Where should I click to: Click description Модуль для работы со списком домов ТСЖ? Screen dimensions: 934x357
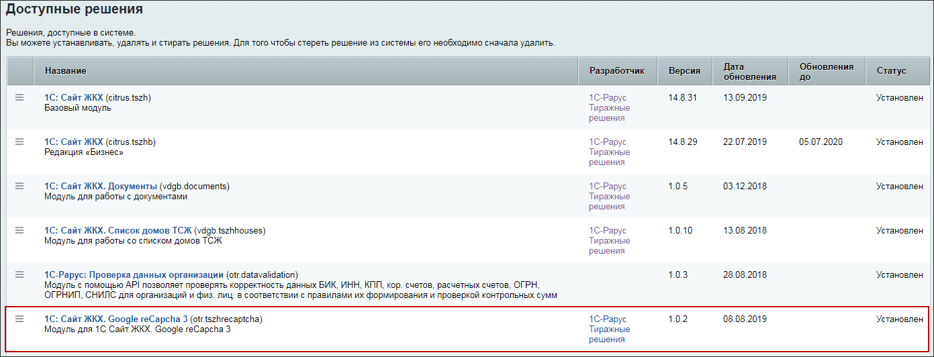133,240
